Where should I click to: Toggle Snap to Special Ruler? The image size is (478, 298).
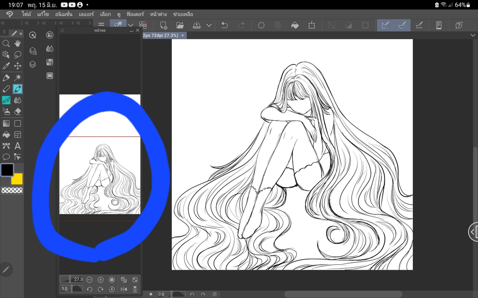402,25
